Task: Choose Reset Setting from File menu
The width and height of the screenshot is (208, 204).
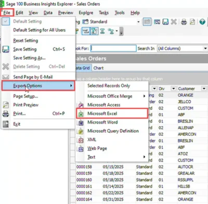Action: click(x=38, y=40)
